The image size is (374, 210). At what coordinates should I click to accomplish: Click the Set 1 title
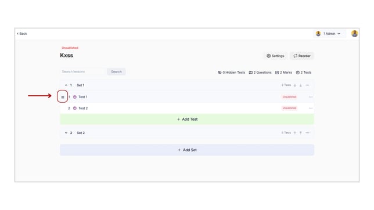(x=80, y=85)
